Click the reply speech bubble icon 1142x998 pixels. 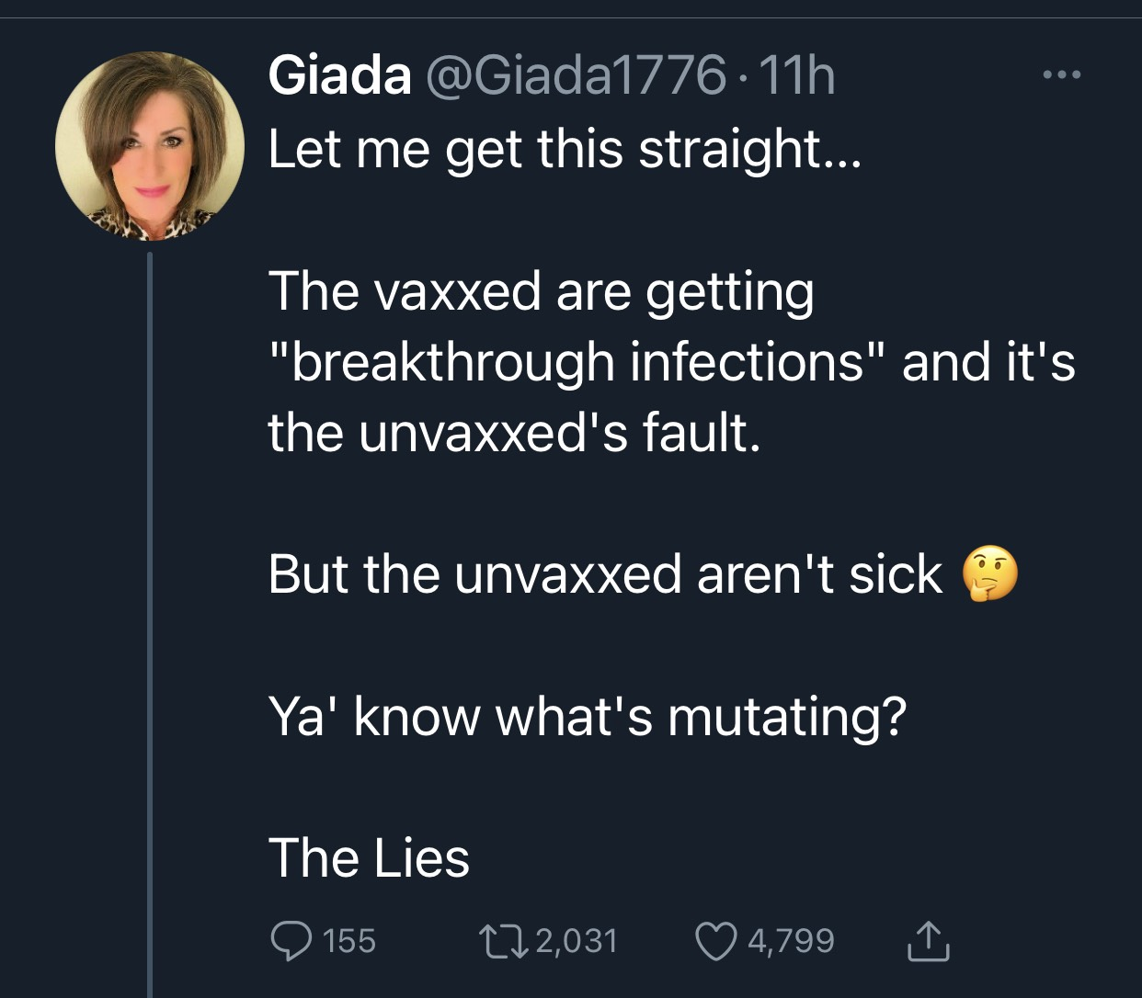pos(291,941)
